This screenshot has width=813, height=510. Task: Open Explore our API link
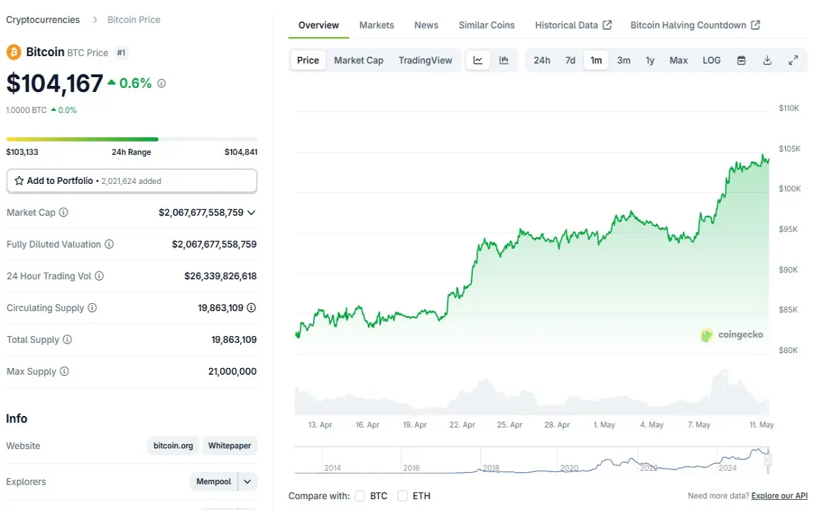[x=779, y=496]
